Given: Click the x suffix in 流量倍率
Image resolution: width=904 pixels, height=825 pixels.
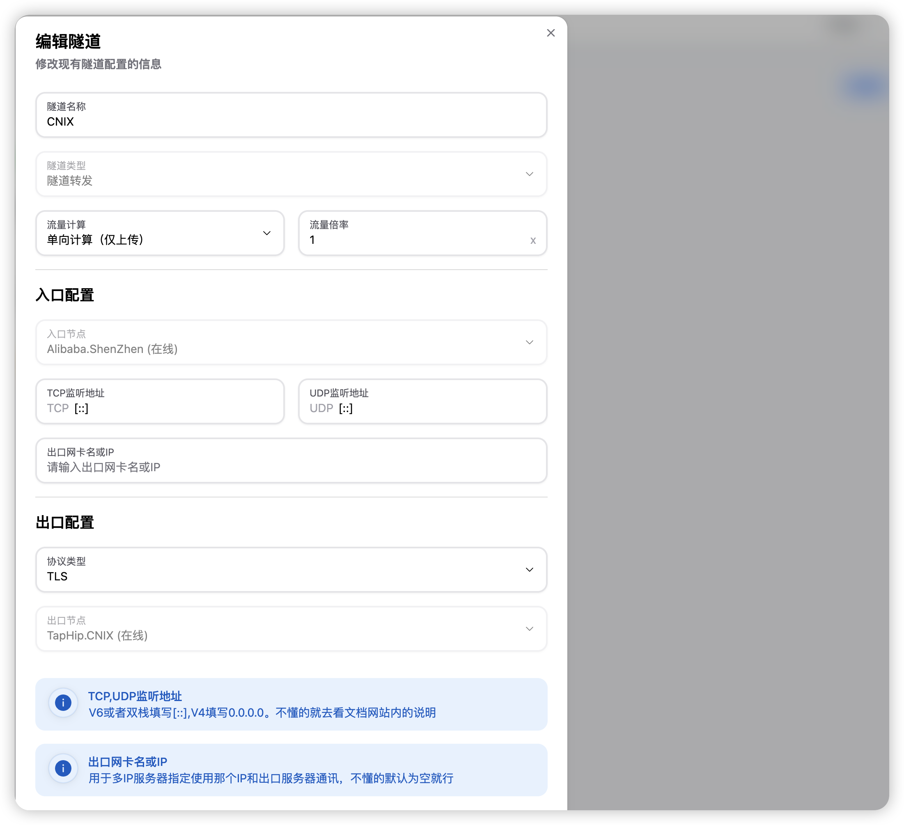Looking at the screenshot, I should [533, 241].
